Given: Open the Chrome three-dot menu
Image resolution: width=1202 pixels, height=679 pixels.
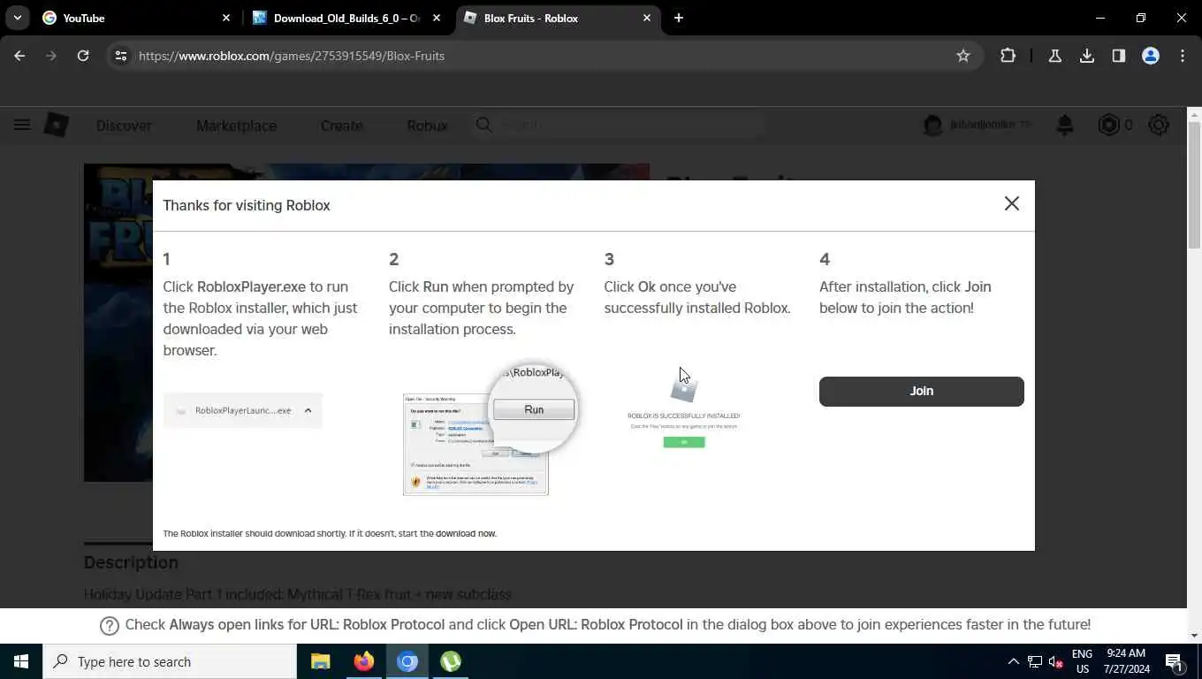Looking at the screenshot, I should [x=1183, y=56].
